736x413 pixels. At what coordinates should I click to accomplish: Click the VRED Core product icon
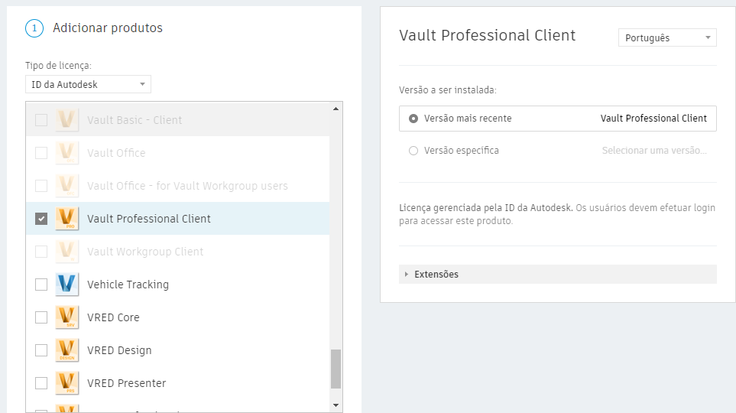[67, 317]
